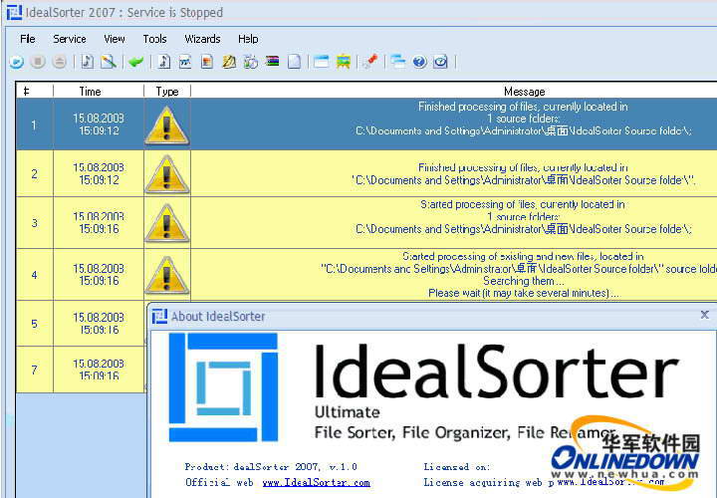Screen dimensions: 717x498
Task: Click the large blue IdealSorter logo in About dialog
Action: click(223, 387)
